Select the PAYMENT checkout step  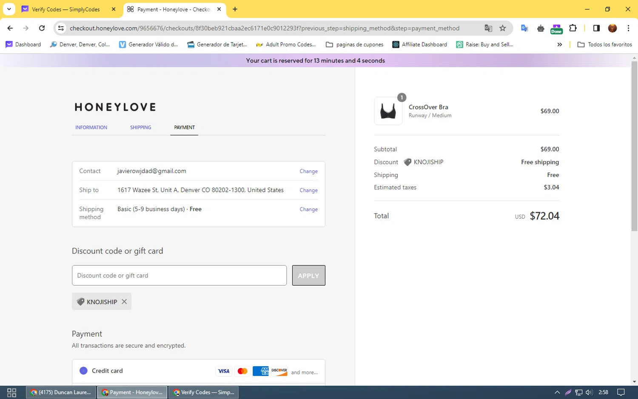pos(184,127)
